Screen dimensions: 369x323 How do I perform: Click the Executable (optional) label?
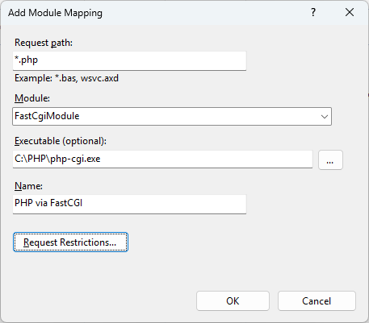(61, 141)
